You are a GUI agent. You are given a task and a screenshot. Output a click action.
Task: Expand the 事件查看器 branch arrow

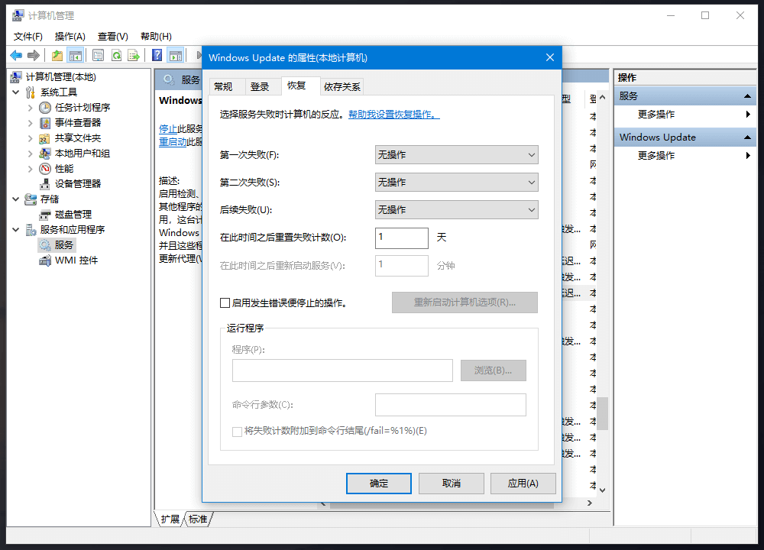click(x=31, y=123)
